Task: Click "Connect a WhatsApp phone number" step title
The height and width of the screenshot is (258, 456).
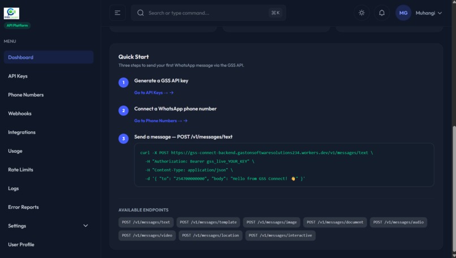Action: point(175,109)
